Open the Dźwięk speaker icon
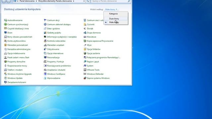 [x=85, y=29]
